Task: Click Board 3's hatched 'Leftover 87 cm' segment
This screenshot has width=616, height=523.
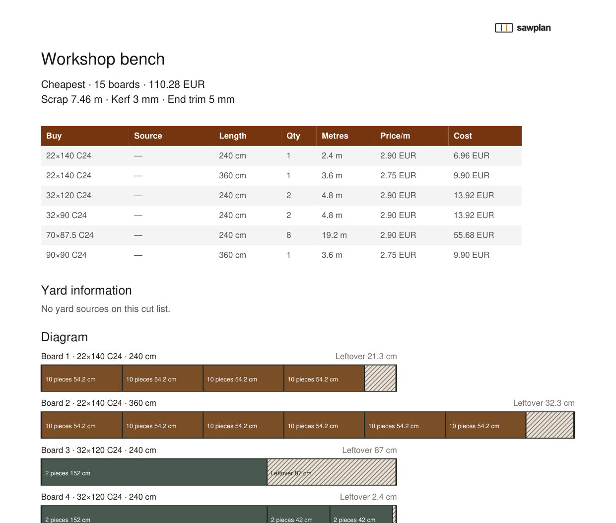Action: (332, 472)
